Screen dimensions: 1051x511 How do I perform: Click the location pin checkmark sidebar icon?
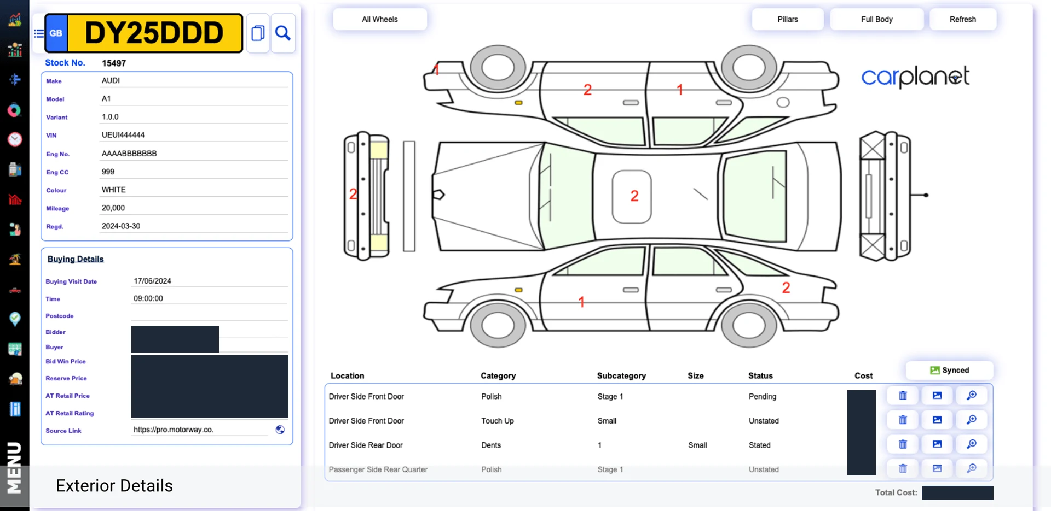[15, 319]
